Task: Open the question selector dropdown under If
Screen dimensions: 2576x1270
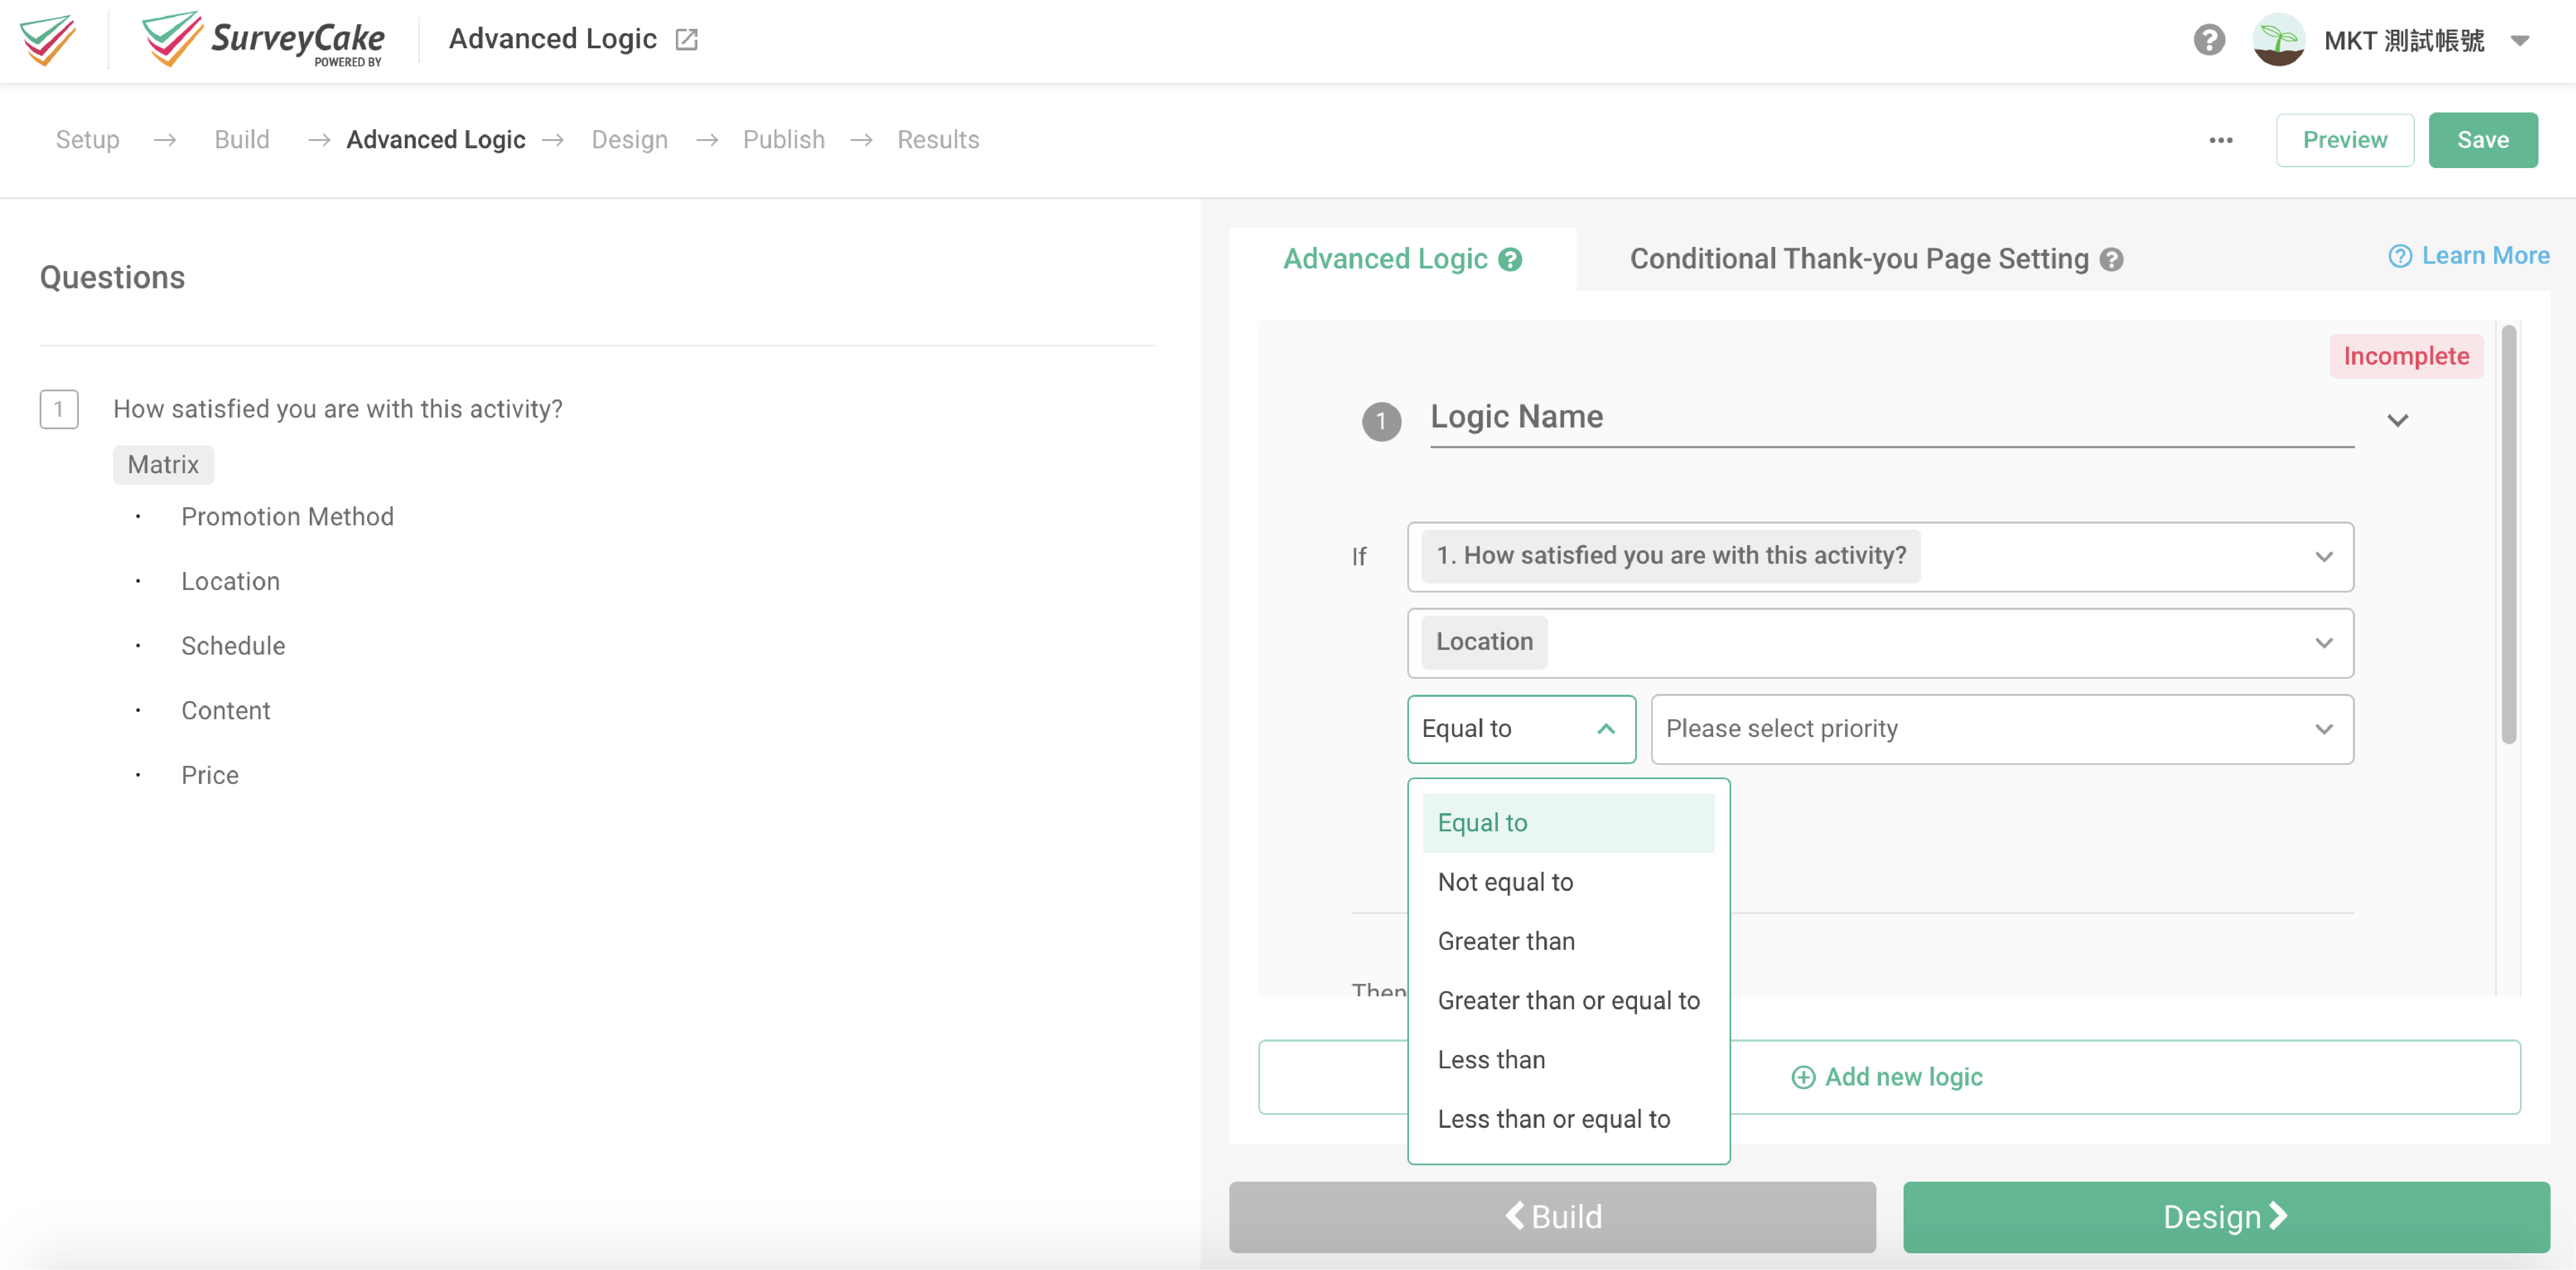Action: pos(1880,556)
